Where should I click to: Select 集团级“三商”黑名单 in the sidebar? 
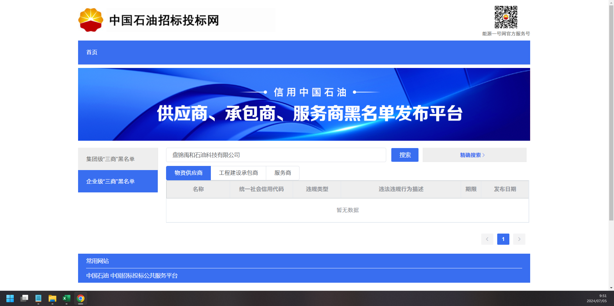[118, 159]
